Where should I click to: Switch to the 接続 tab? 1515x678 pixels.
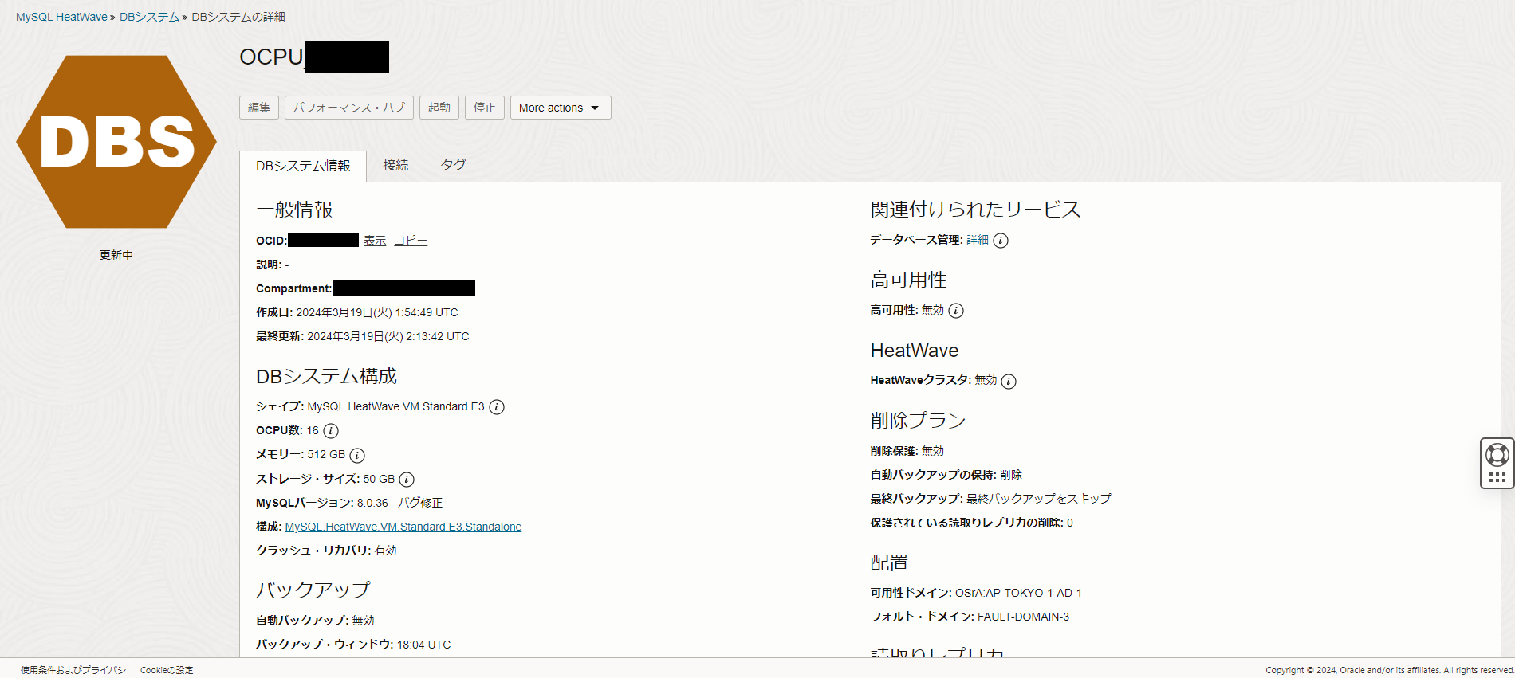[395, 165]
